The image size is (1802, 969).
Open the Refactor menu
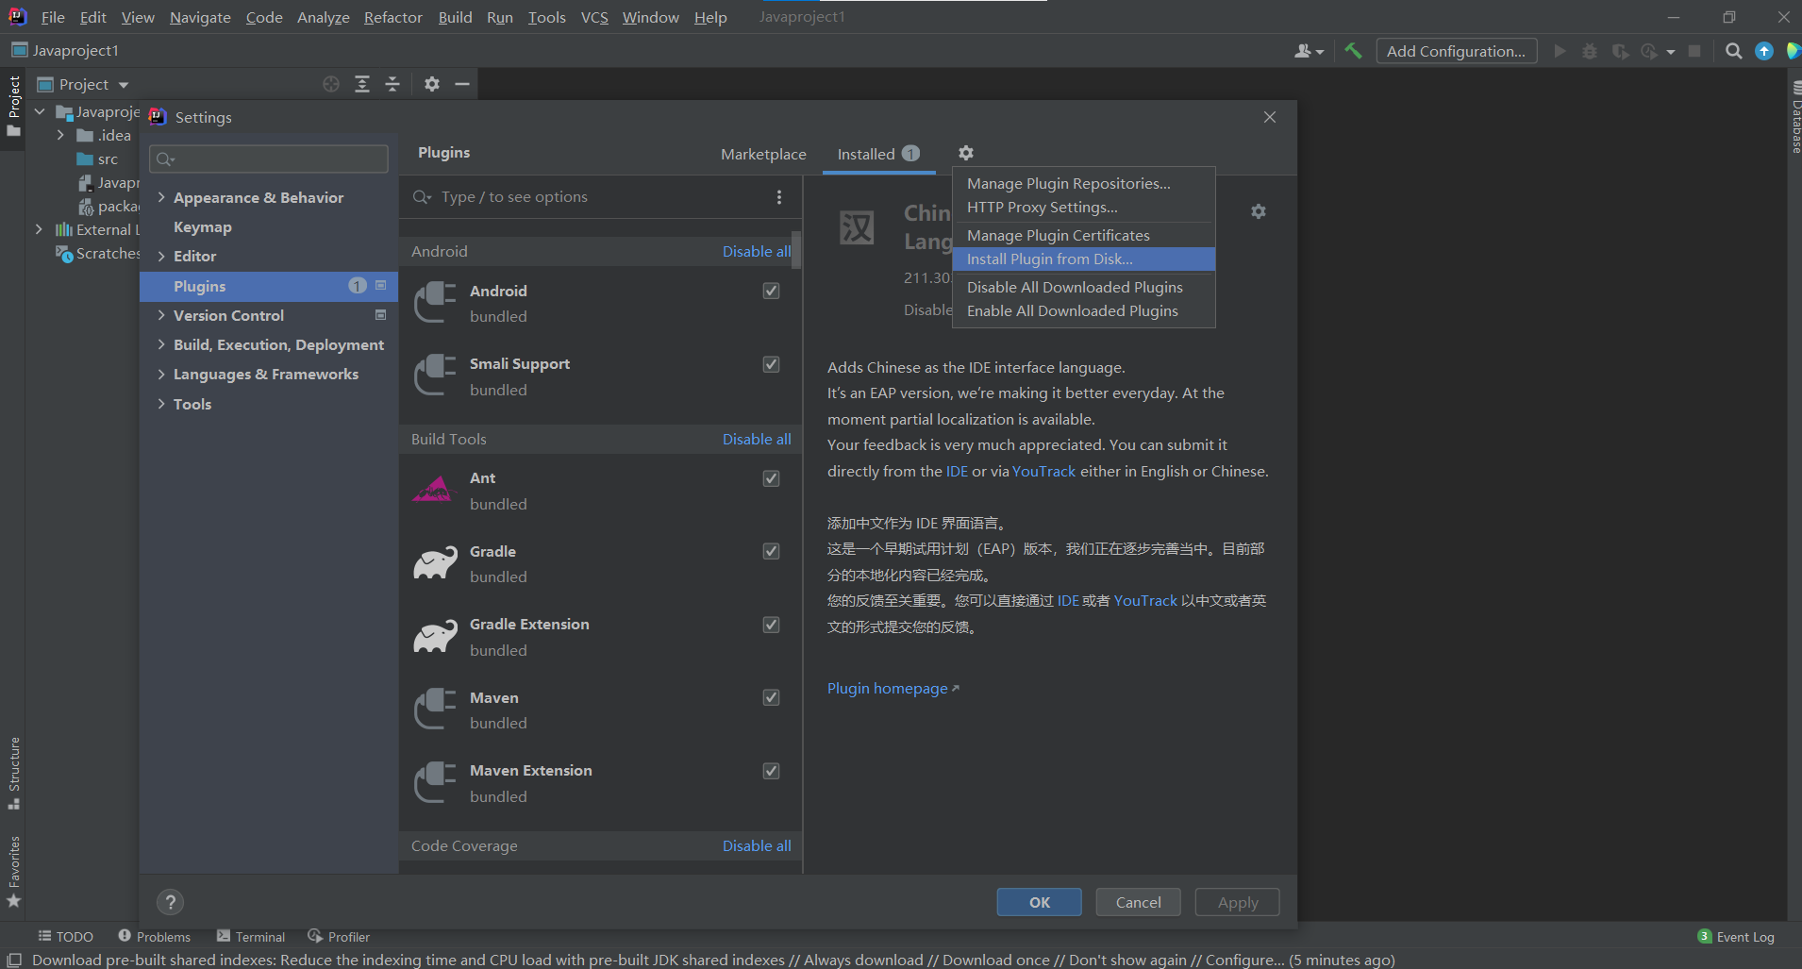pos(392,17)
